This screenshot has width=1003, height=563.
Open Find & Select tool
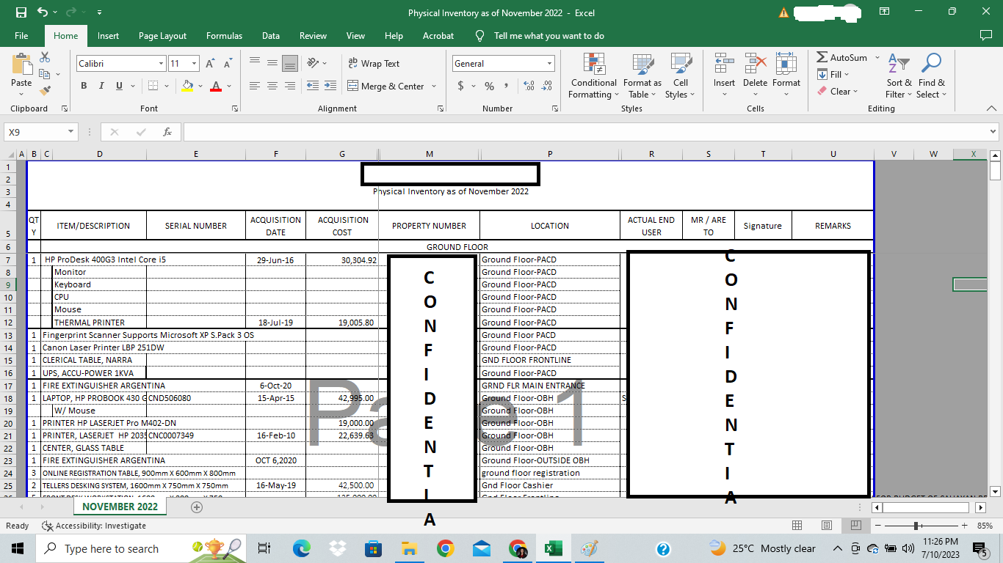[931, 76]
